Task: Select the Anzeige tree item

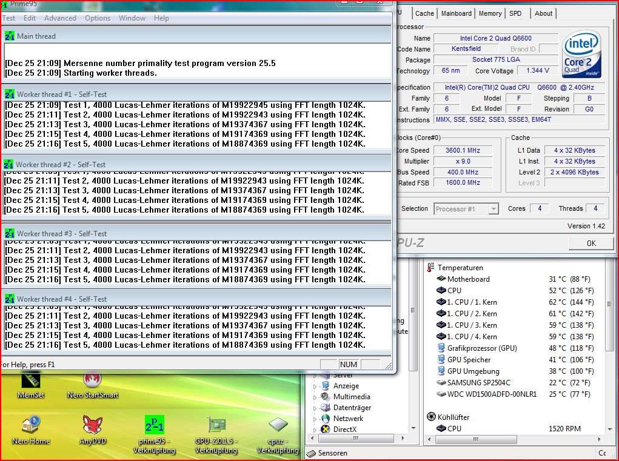Action: [x=346, y=386]
